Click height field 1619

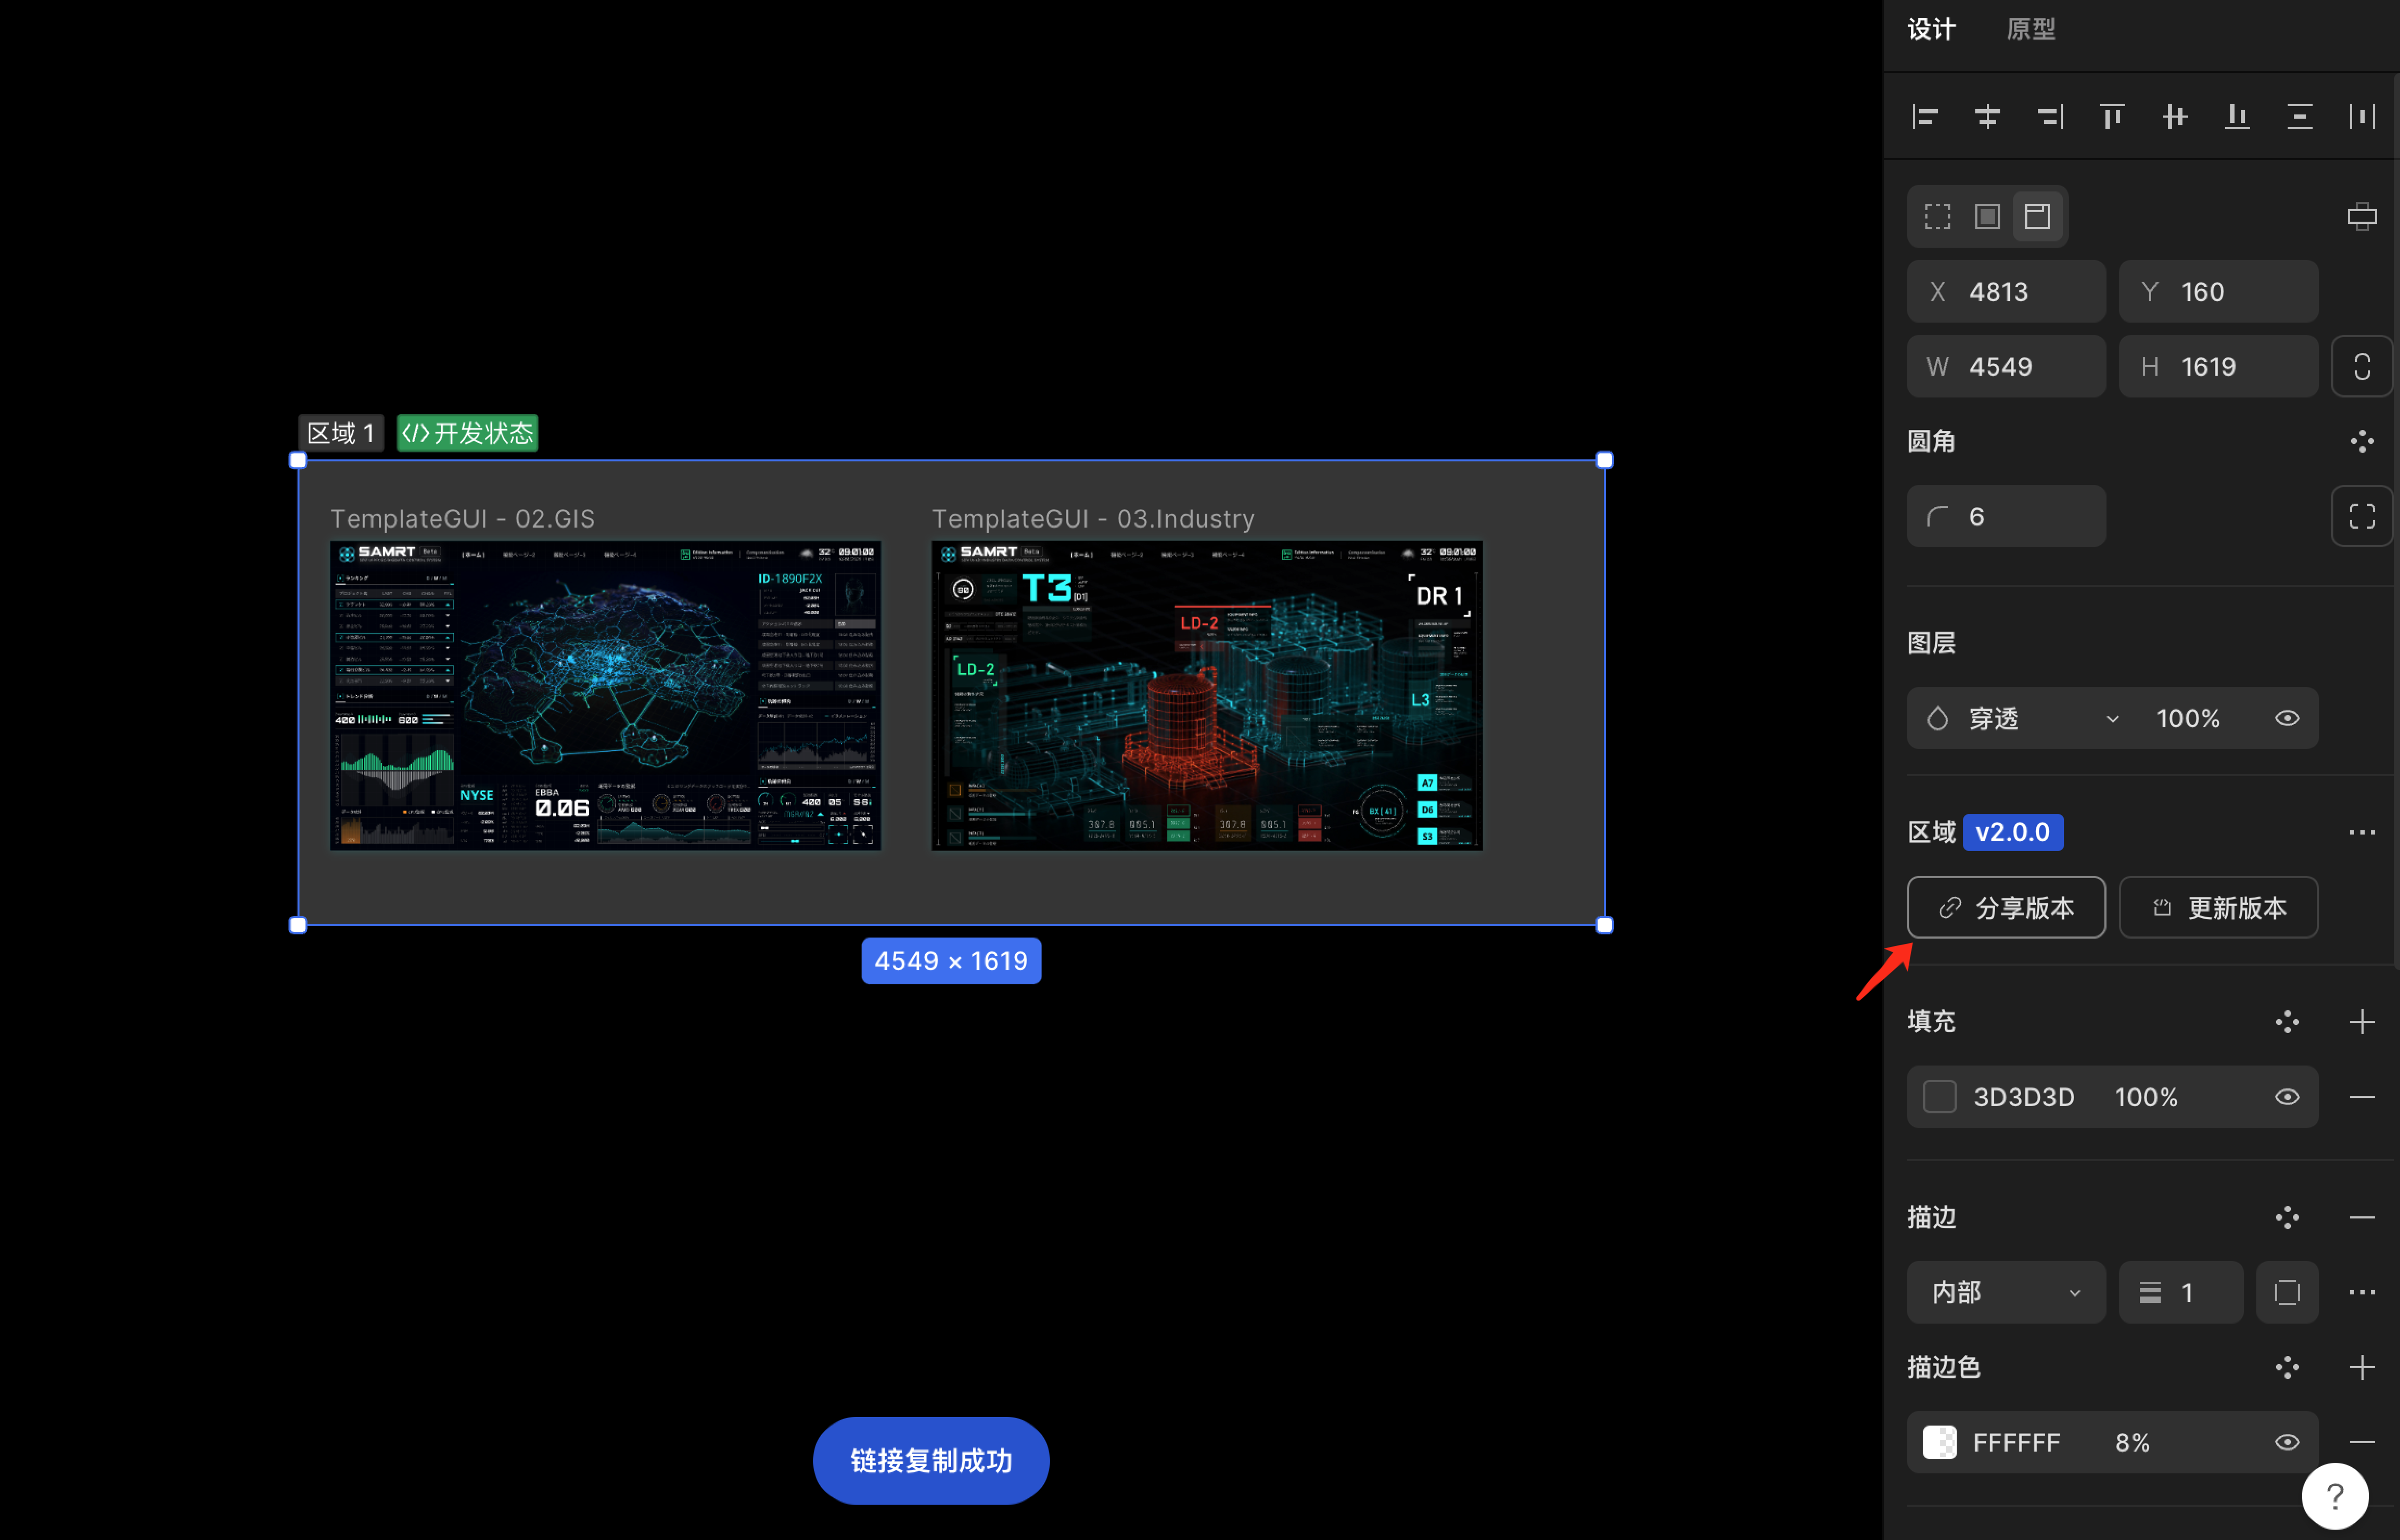click(2218, 366)
